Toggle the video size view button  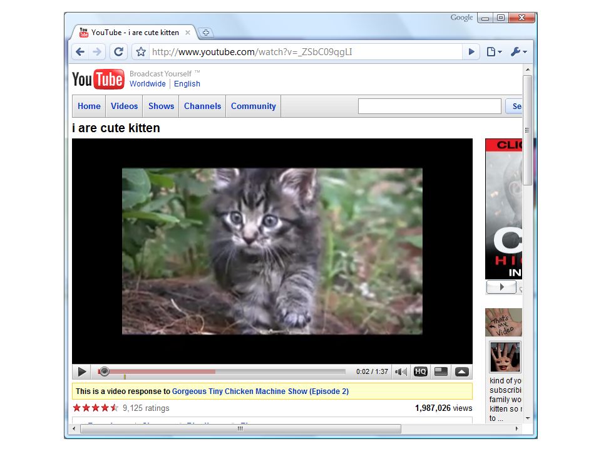441,371
